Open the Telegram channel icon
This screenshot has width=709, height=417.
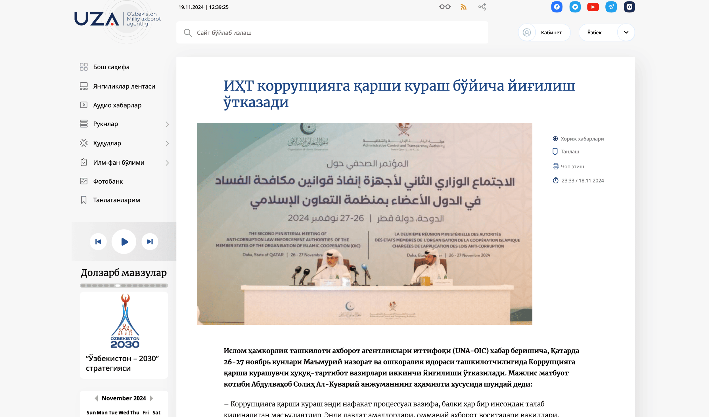tap(611, 7)
